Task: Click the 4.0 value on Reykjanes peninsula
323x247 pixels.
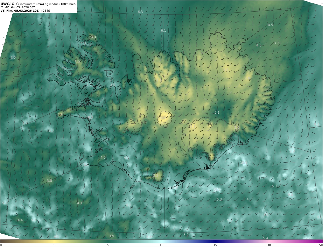Action: click(x=103, y=158)
